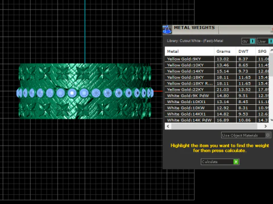
Task: Select the White Gold:10KX1 row
Action: 217,101
